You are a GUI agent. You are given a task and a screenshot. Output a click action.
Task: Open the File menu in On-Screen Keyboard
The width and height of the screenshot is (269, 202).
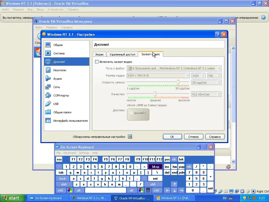coord(58,153)
